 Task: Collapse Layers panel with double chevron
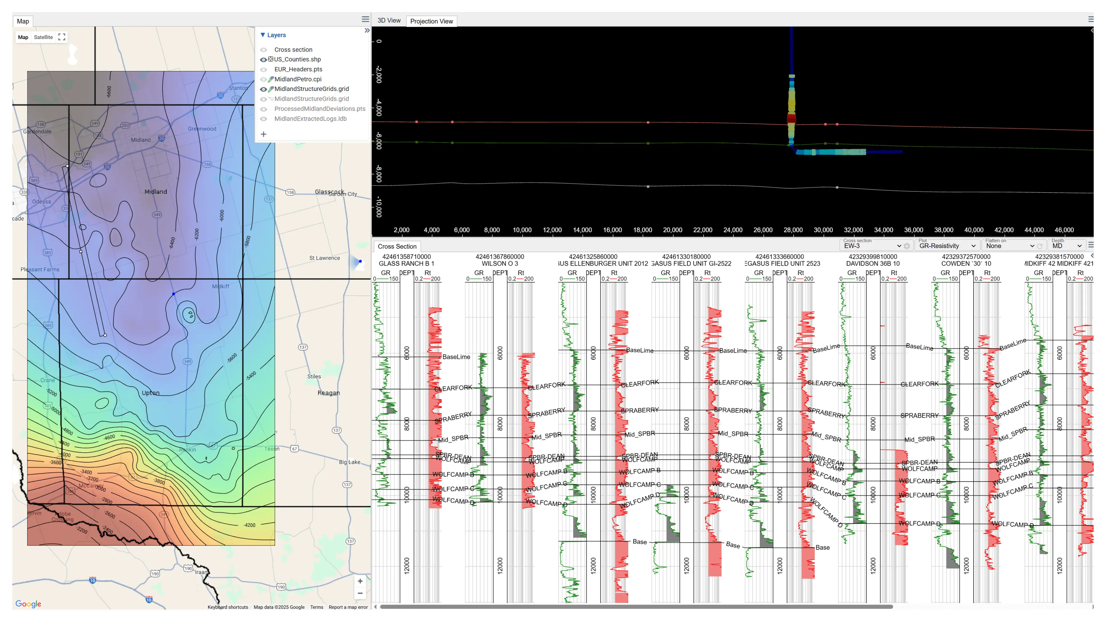tap(367, 30)
